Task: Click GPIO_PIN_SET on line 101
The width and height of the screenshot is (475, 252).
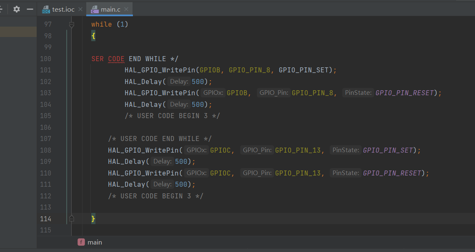Action: click(x=303, y=70)
